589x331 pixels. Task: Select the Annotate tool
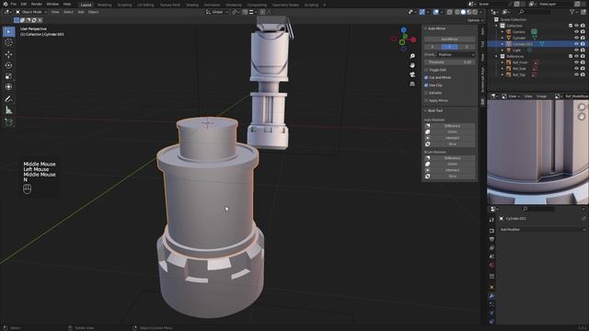click(x=8, y=99)
